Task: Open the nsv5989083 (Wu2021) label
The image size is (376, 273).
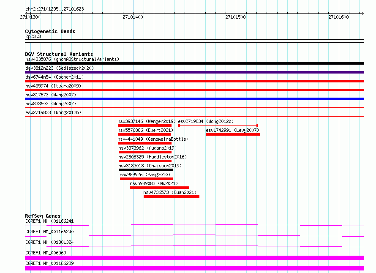Action: click(154, 183)
